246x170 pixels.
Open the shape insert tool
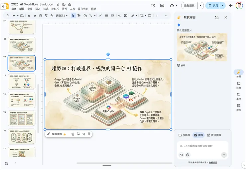(x=85, y=16)
